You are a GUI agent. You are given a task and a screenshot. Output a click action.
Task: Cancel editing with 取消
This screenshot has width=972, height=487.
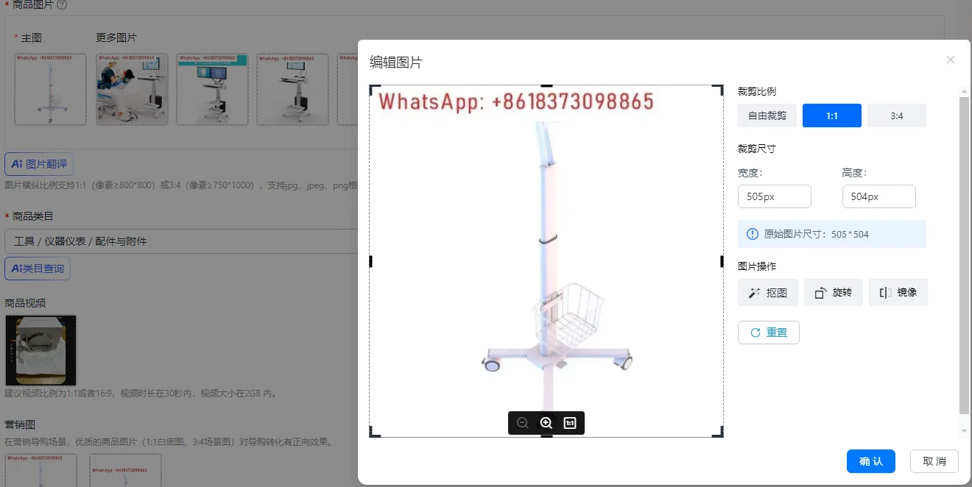click(934, 461)
